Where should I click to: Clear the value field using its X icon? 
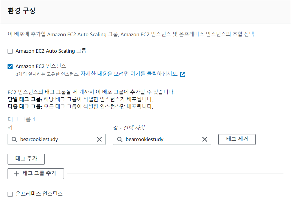tap(205, 139)
